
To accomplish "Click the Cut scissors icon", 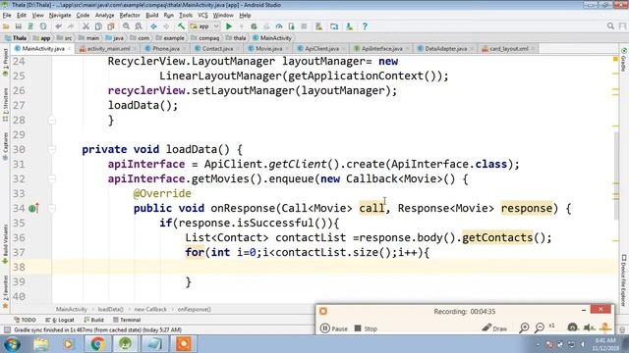I will tap(86, 26).
